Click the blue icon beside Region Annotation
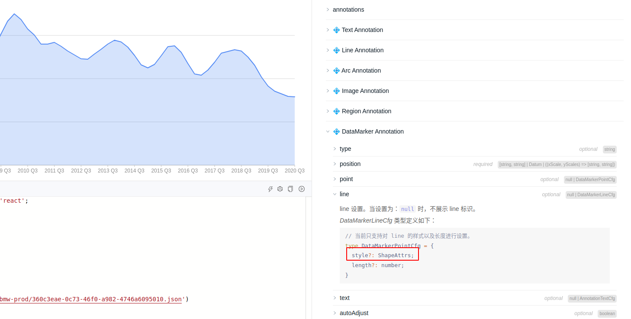 (x=336, y=111)
